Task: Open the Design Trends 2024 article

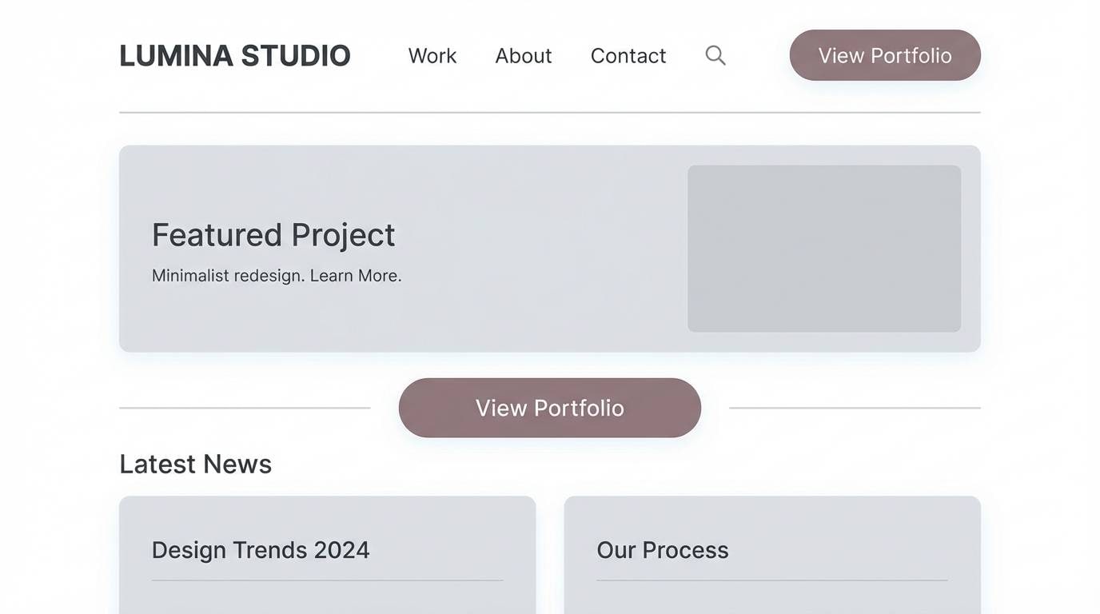Action: [261, 549]
